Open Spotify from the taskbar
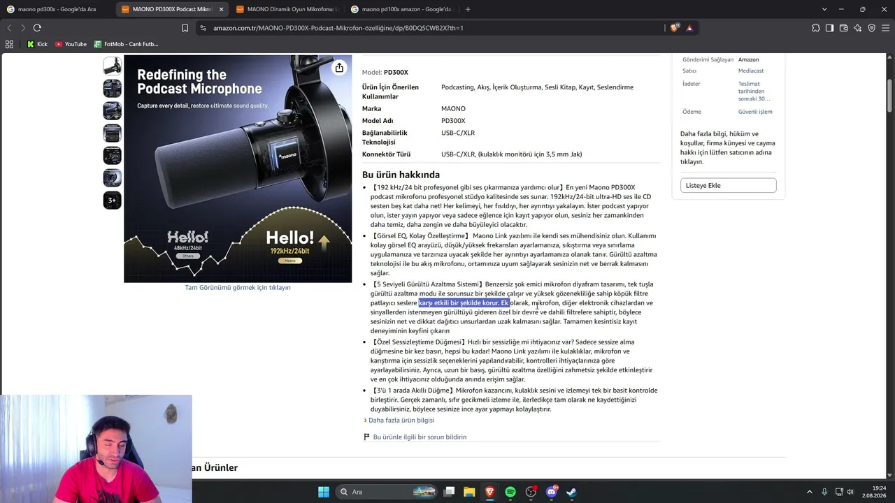 [510, 492]
